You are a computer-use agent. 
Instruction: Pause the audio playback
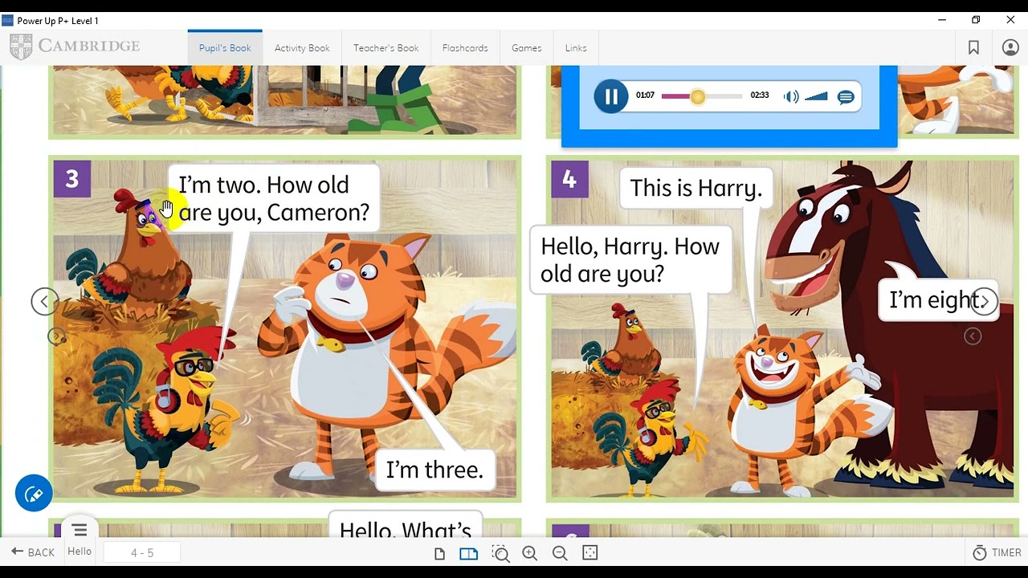click(611, 97)
